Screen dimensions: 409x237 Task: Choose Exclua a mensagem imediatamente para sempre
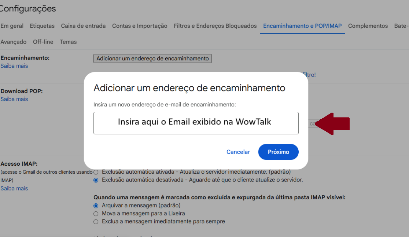(x=96, y=222)
